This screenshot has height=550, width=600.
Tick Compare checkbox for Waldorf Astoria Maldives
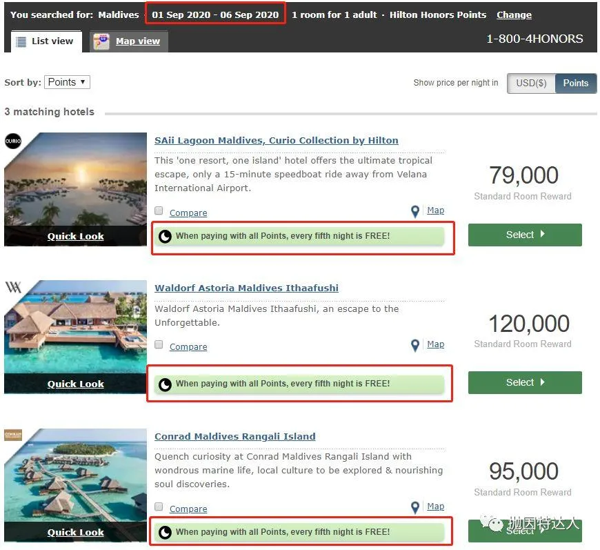[x=159, y=345]
